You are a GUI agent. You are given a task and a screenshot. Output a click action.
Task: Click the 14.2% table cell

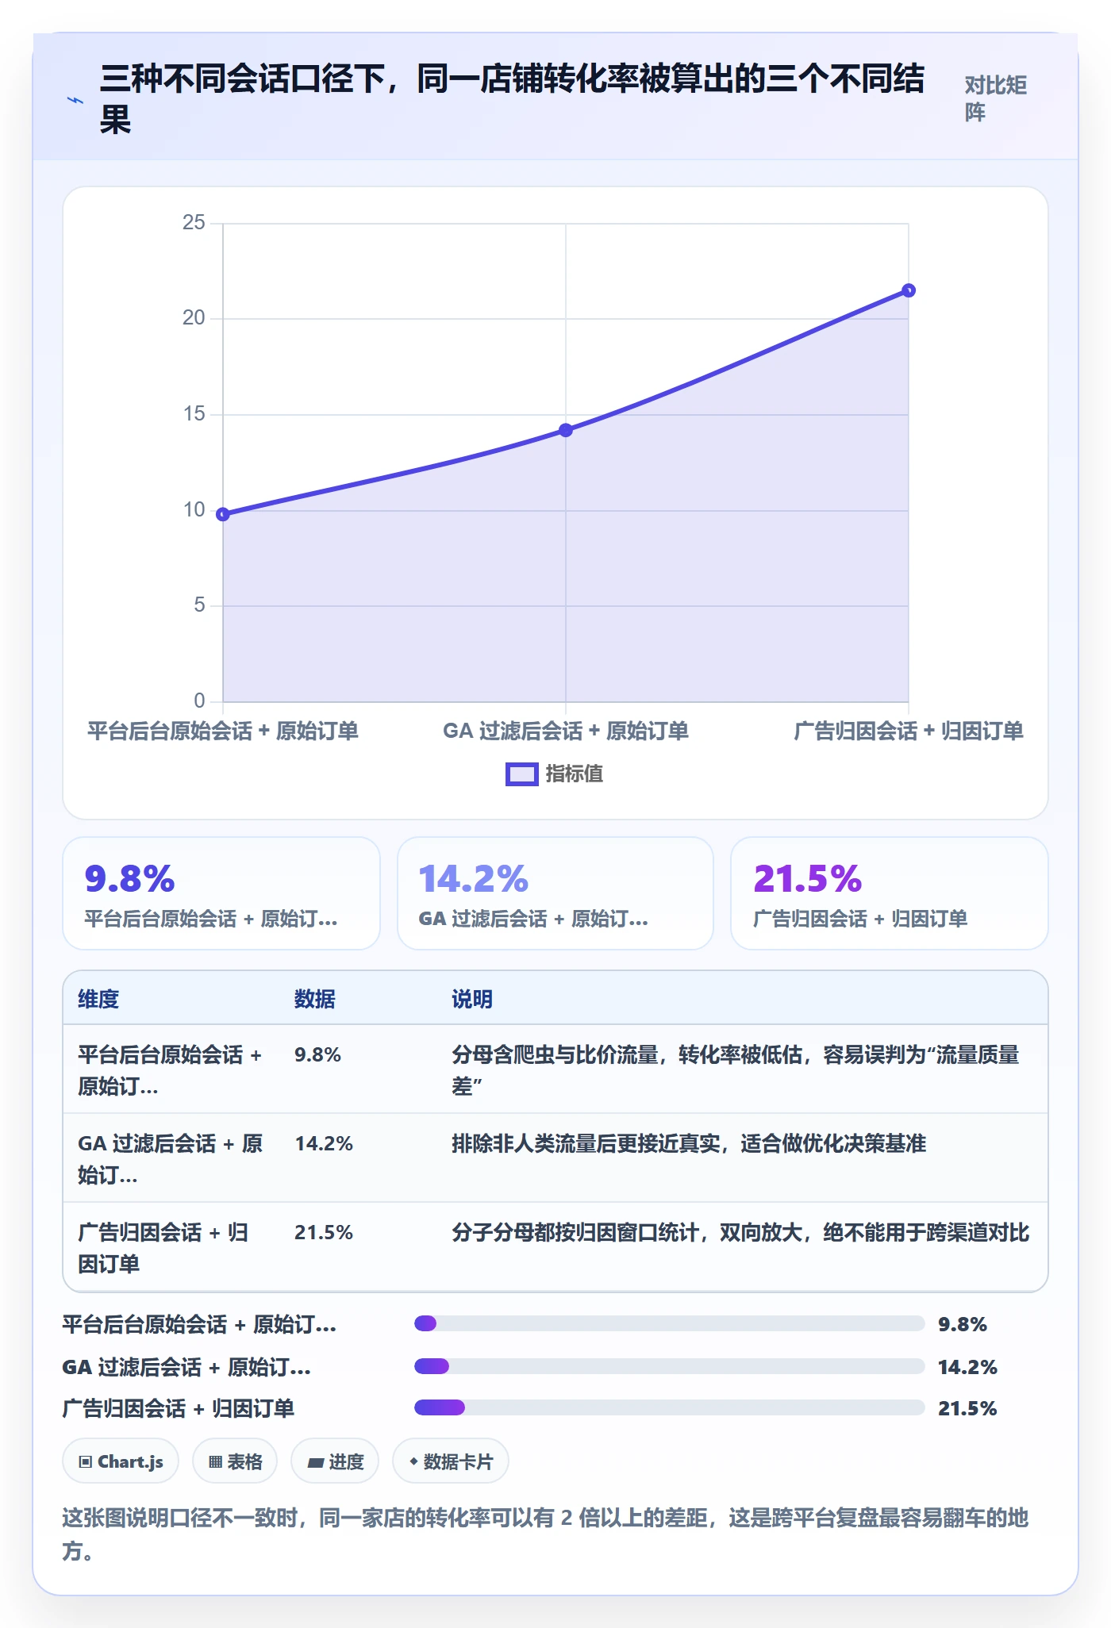(x=324, y=1143)
